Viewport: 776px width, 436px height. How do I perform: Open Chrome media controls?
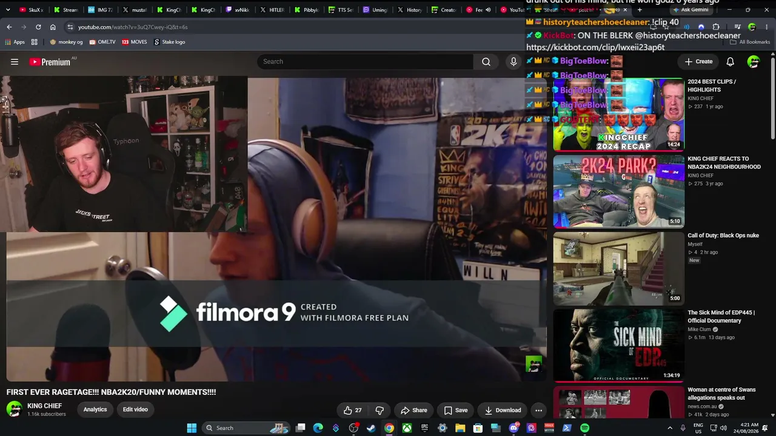tap(737, 27)
